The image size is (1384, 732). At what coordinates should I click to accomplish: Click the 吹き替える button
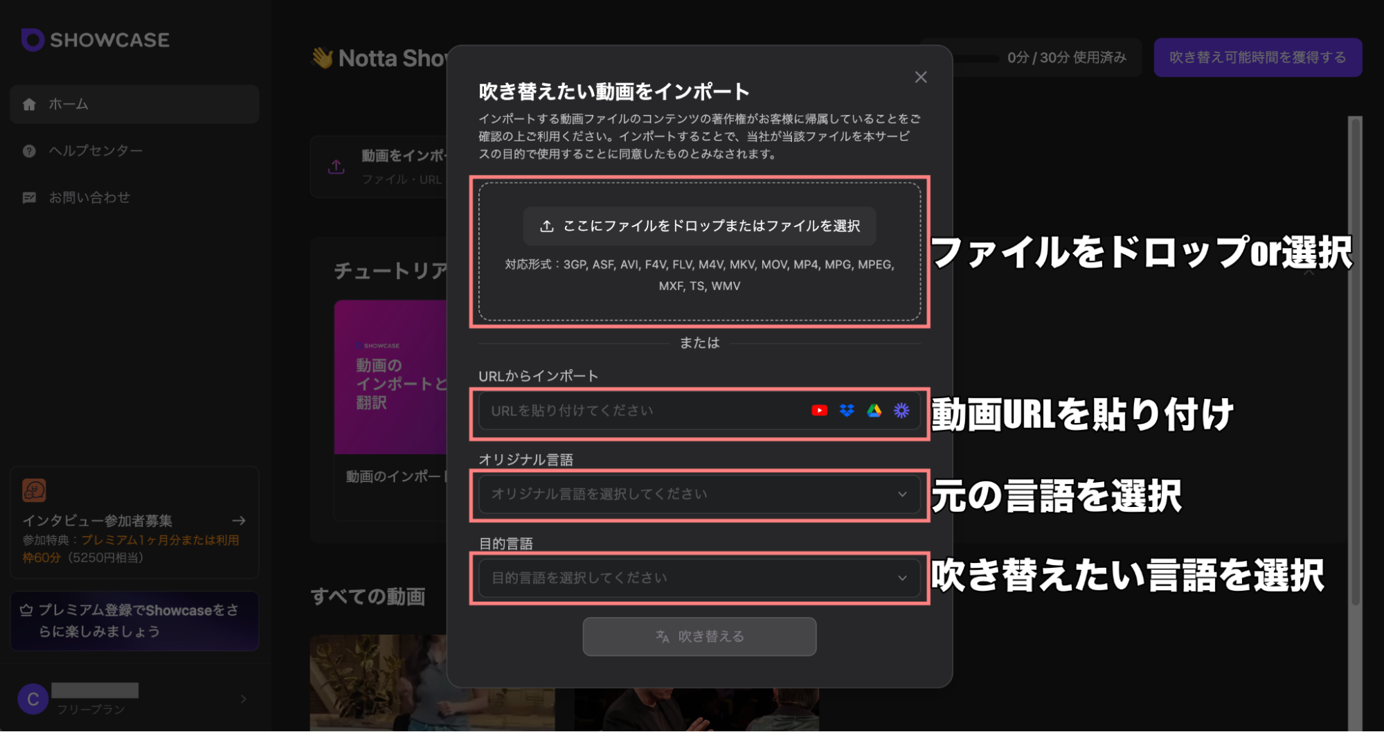pyautogui.click(x=699, y=636)
